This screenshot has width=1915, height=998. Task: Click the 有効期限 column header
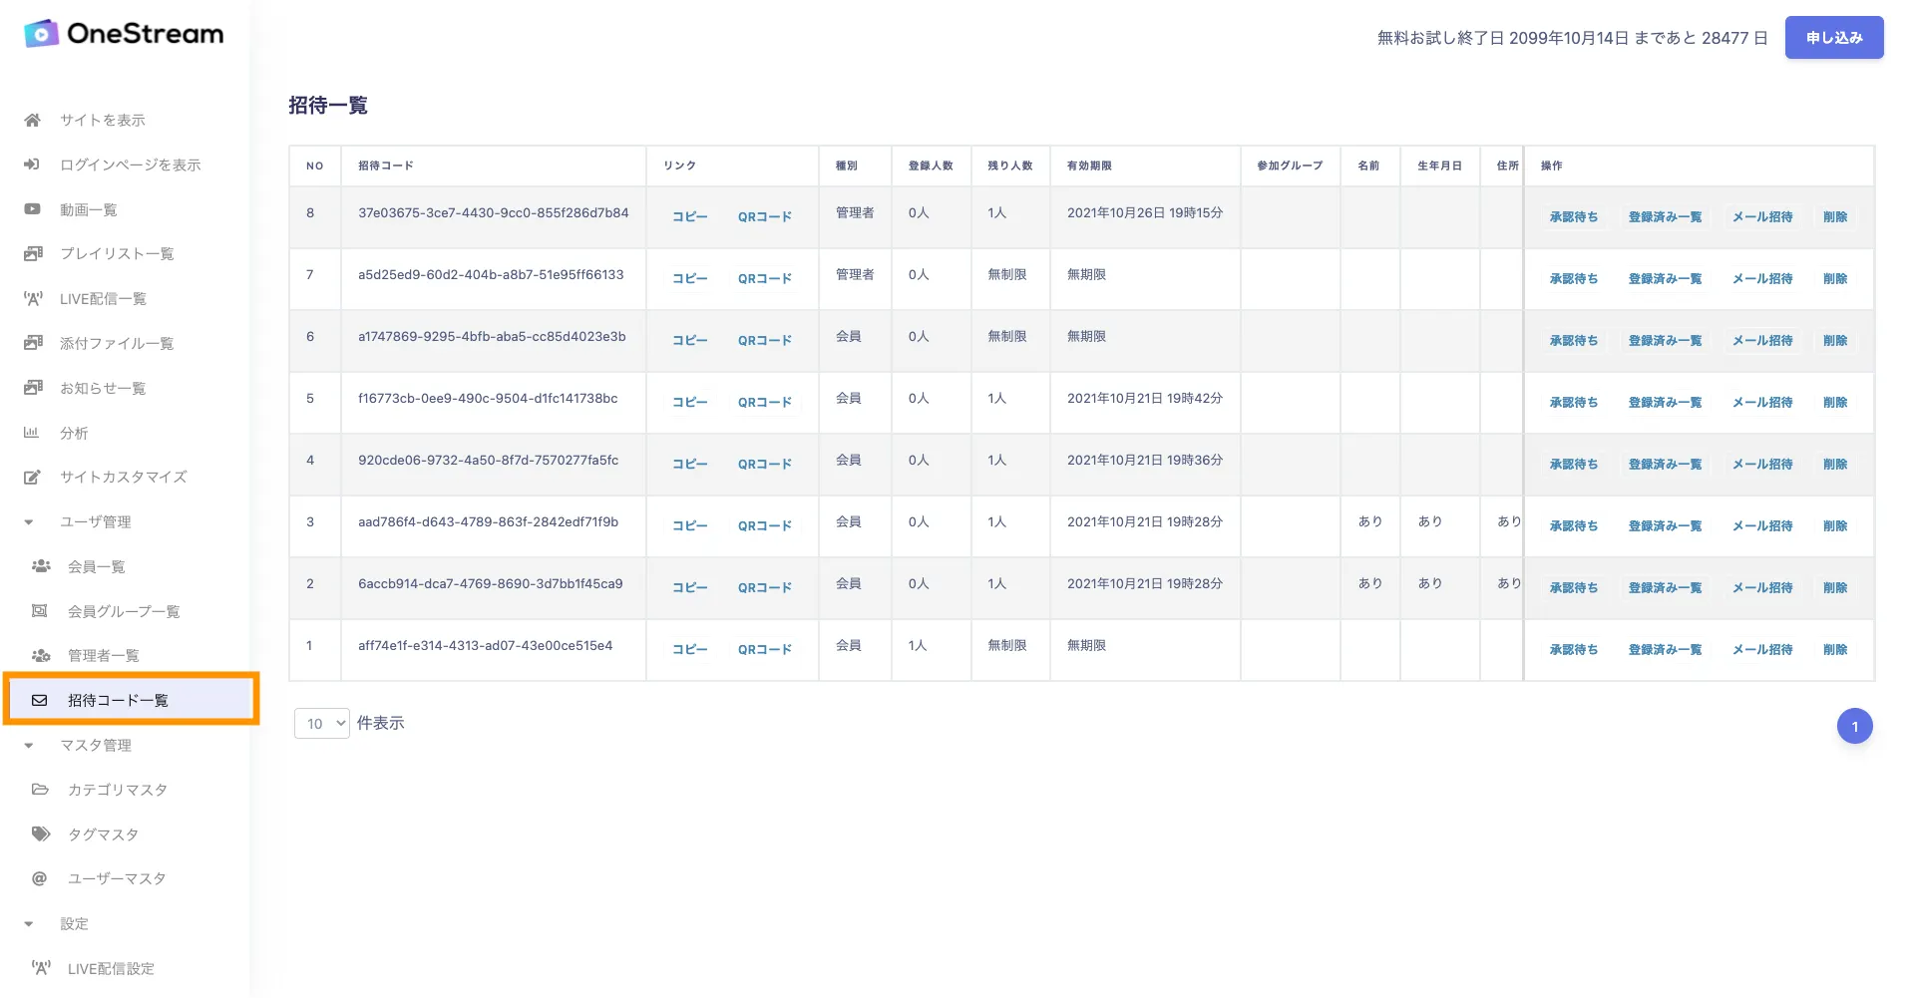click(x=1089, y=166)
